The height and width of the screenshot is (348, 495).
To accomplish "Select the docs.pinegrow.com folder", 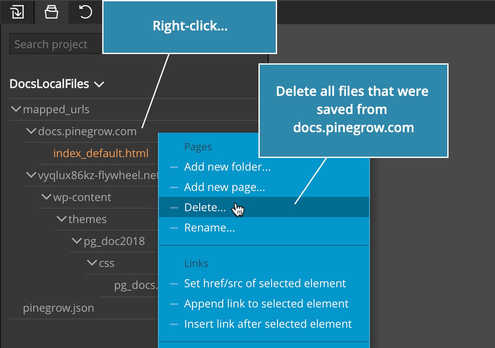I will pyautogui.click(x=87, y=131).
